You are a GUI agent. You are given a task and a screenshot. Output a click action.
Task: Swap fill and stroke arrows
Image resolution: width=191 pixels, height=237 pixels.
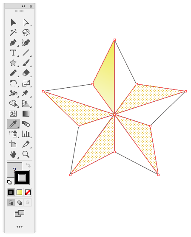[28, 165]
